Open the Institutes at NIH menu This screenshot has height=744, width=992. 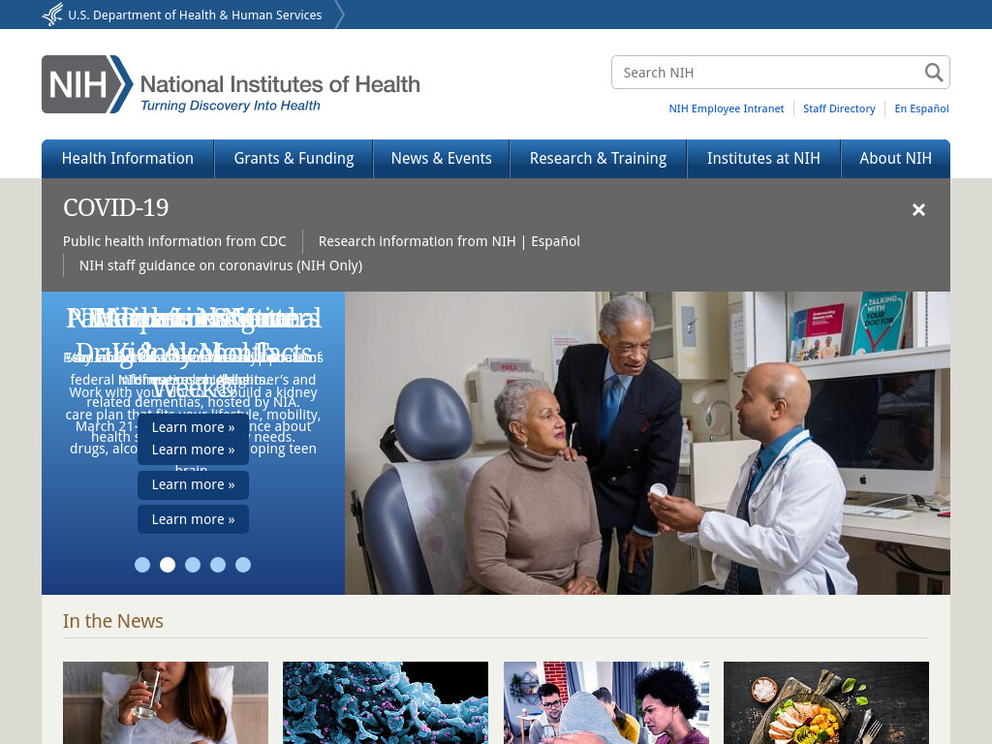763,158
